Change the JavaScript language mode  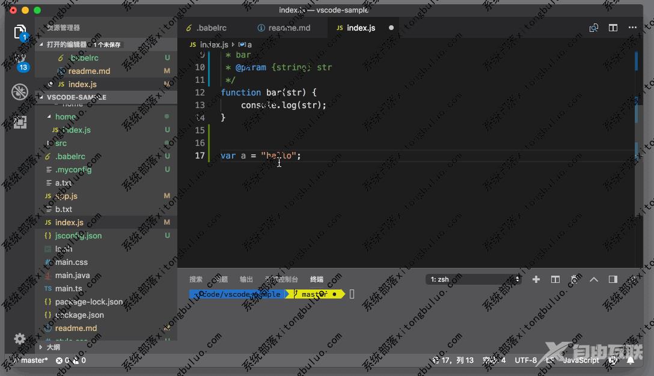click(x=581, y=360)
